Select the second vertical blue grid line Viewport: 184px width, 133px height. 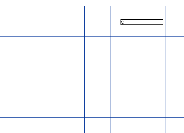(x=110, y=69)
